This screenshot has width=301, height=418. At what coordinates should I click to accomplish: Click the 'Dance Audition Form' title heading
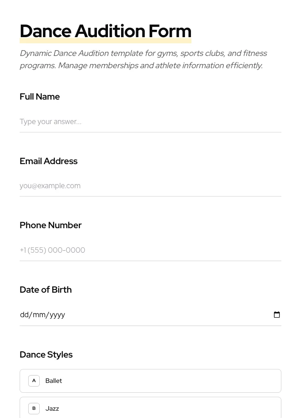coord(105,31)
